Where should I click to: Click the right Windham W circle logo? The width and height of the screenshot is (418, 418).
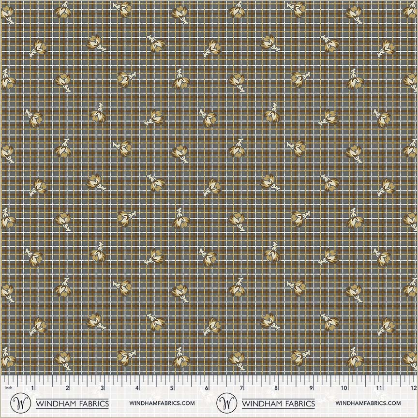[x=227, y=403]
